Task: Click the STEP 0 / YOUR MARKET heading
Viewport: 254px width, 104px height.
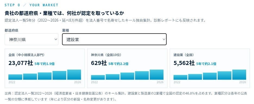Action: (31, 5)
